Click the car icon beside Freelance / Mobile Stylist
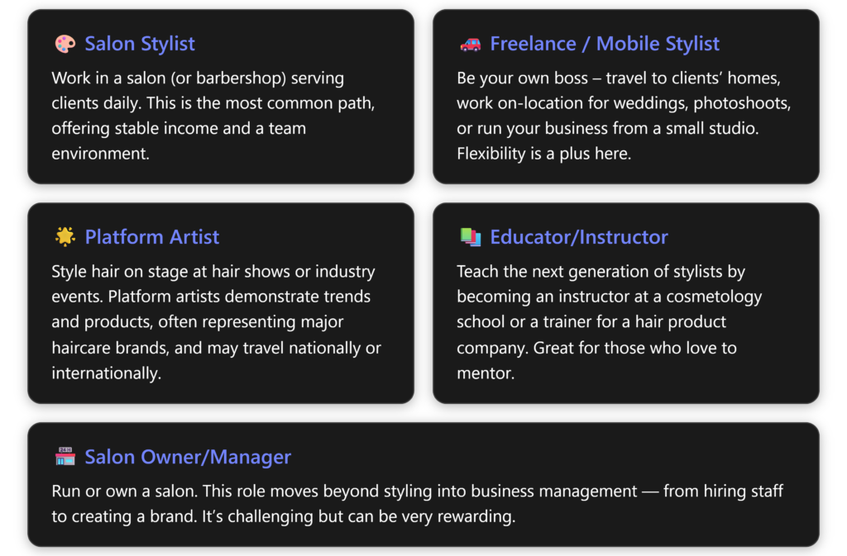 point(470,45)
